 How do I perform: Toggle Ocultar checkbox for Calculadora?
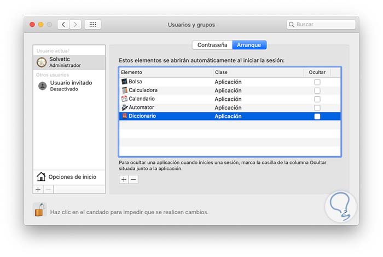pyautogui.click(x=317, y=91)
